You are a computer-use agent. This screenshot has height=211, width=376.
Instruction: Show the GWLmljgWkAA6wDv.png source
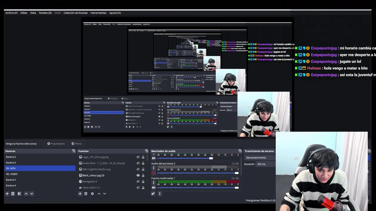point(138,169)
